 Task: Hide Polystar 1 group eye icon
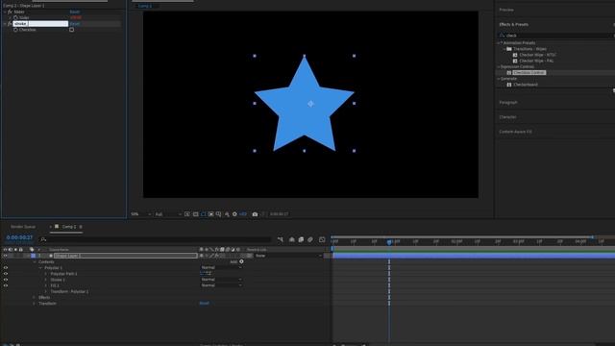(x=6, y=268)
